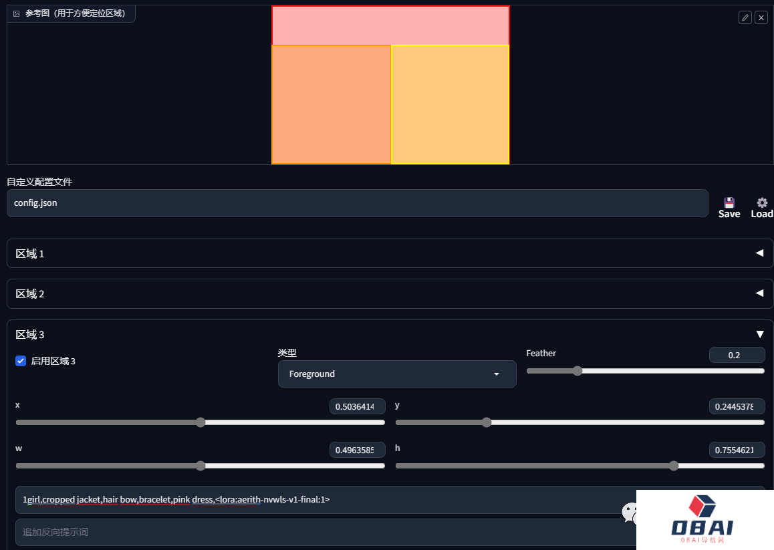Click the pencil edit icon on reference image

point(745,18)
